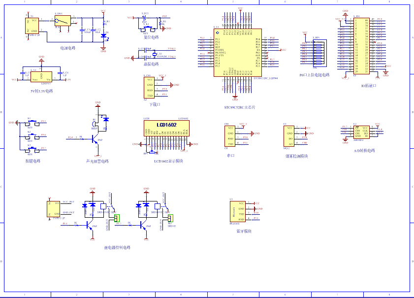414x298 pixels.
Task: Select the B1 BEEP buzzer symbol
Action: [94, 124]
